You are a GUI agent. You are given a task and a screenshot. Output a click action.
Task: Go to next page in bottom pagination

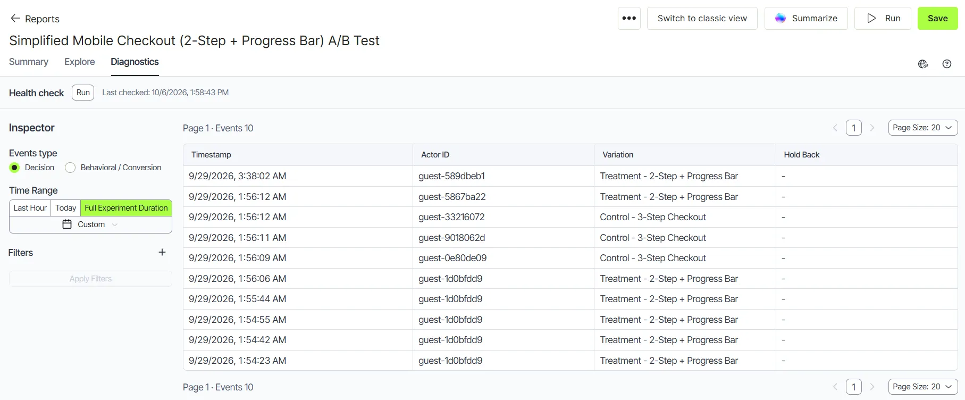[x=872, y=387]
